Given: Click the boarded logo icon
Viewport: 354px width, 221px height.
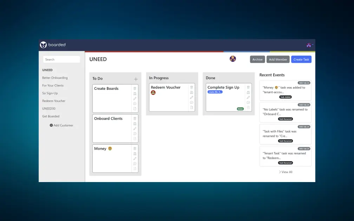Looking at the screenshot, I should 44,45.
